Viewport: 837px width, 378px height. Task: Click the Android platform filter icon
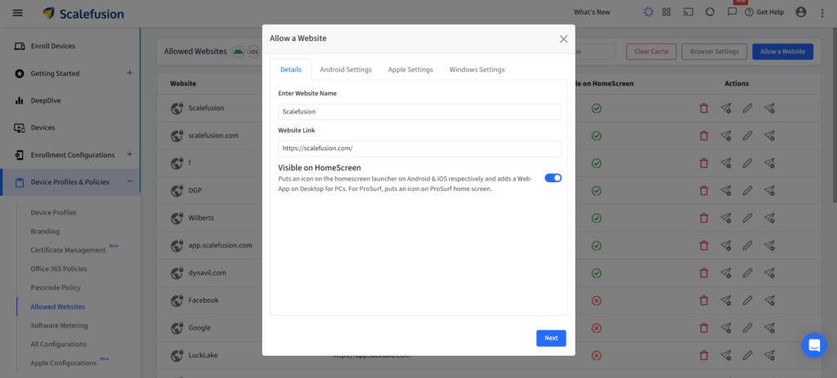click(238, 51)
